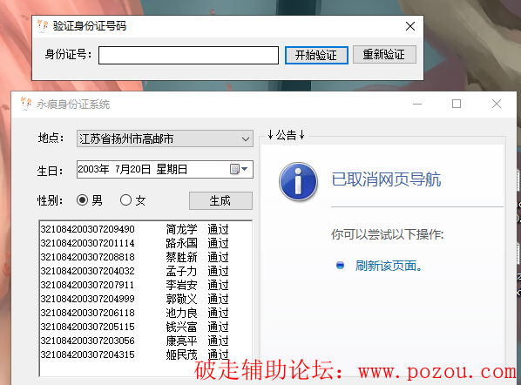
Task: Open the birthday calendar picker
Action: (x=240, y=169)
